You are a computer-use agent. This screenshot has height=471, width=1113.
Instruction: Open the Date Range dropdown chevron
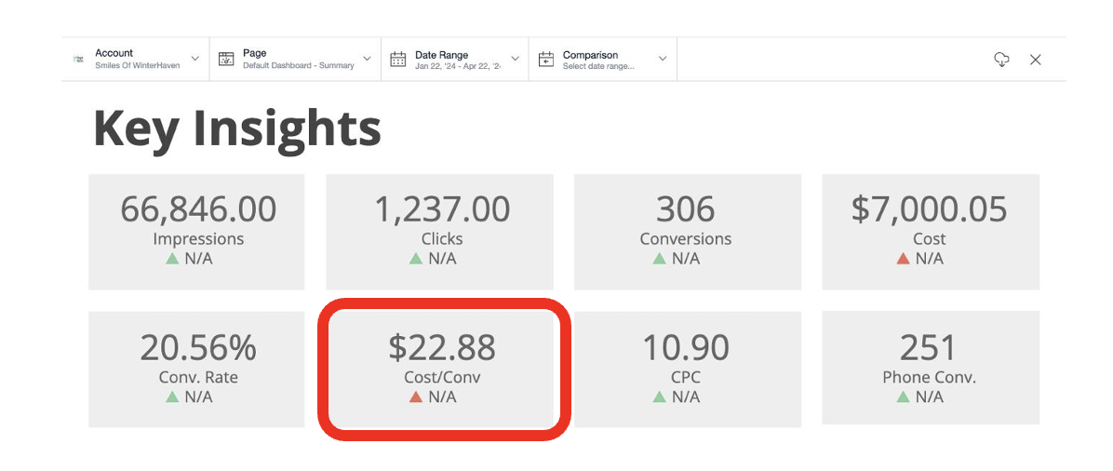514,59
